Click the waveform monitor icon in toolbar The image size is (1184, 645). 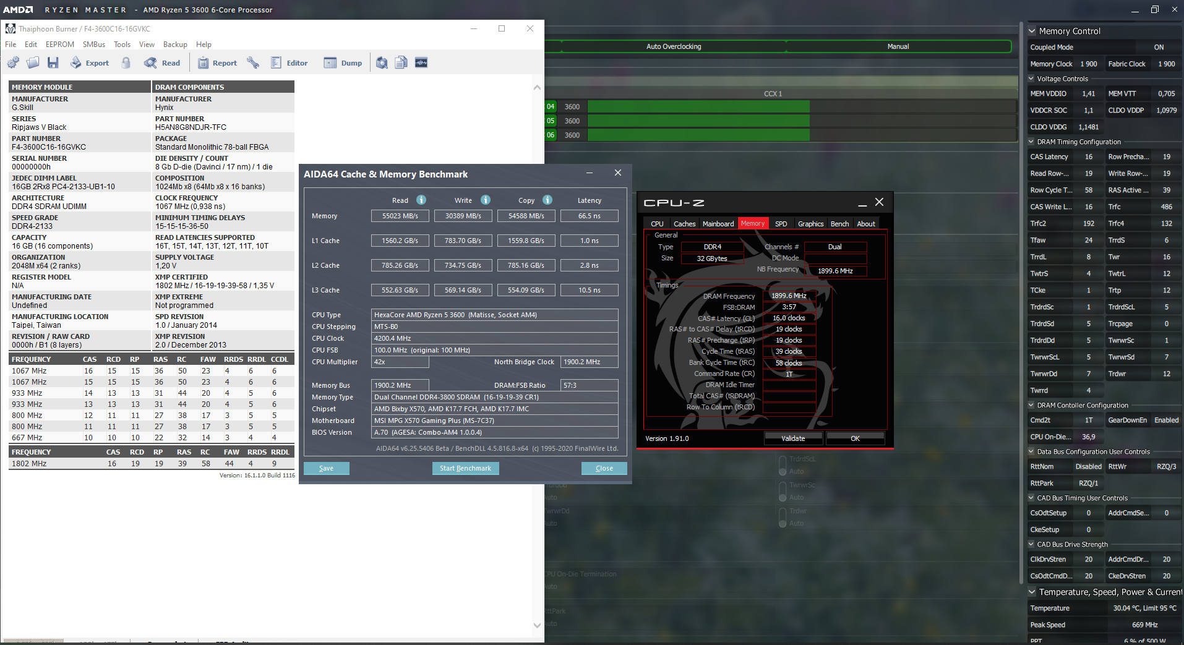(421, 62)
